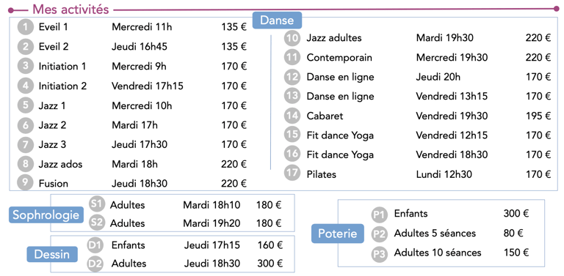The image size is (564, 276).
Task: Pick the P1 Poterie enfants circle
Action: 380,215
